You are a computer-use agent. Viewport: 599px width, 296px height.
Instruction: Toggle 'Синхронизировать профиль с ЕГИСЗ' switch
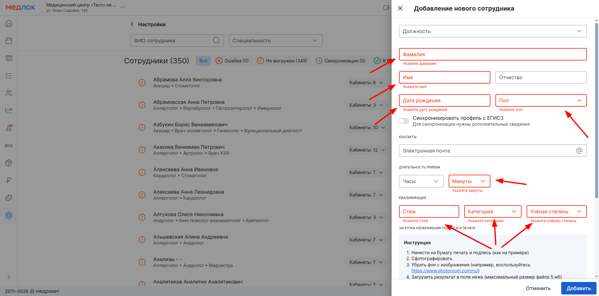(x=404, y=121)
